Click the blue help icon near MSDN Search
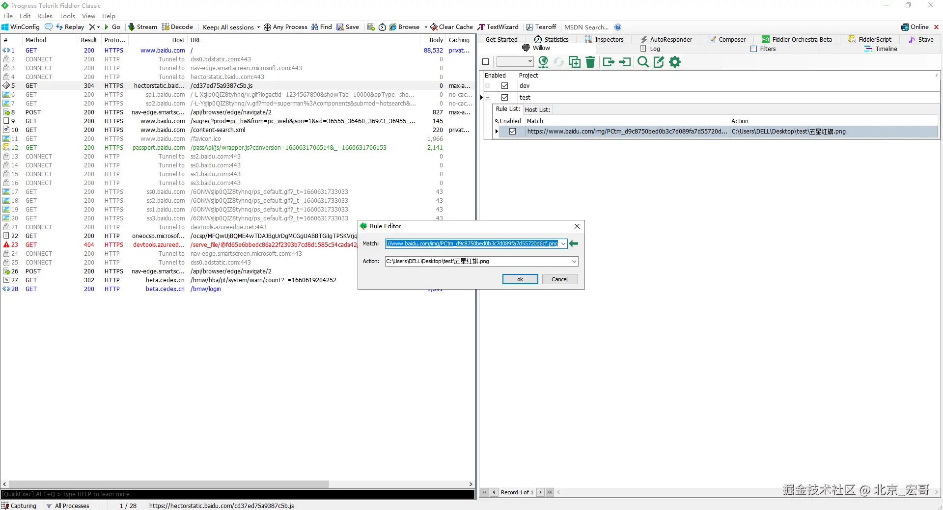943x510 pixels. (618, 27)
